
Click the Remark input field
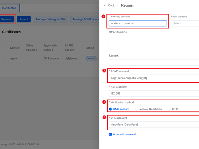click(x=154, y=62)
